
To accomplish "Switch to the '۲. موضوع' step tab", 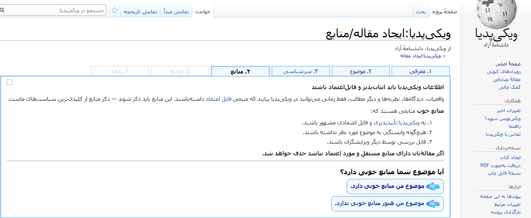I will tap(361, 71).
